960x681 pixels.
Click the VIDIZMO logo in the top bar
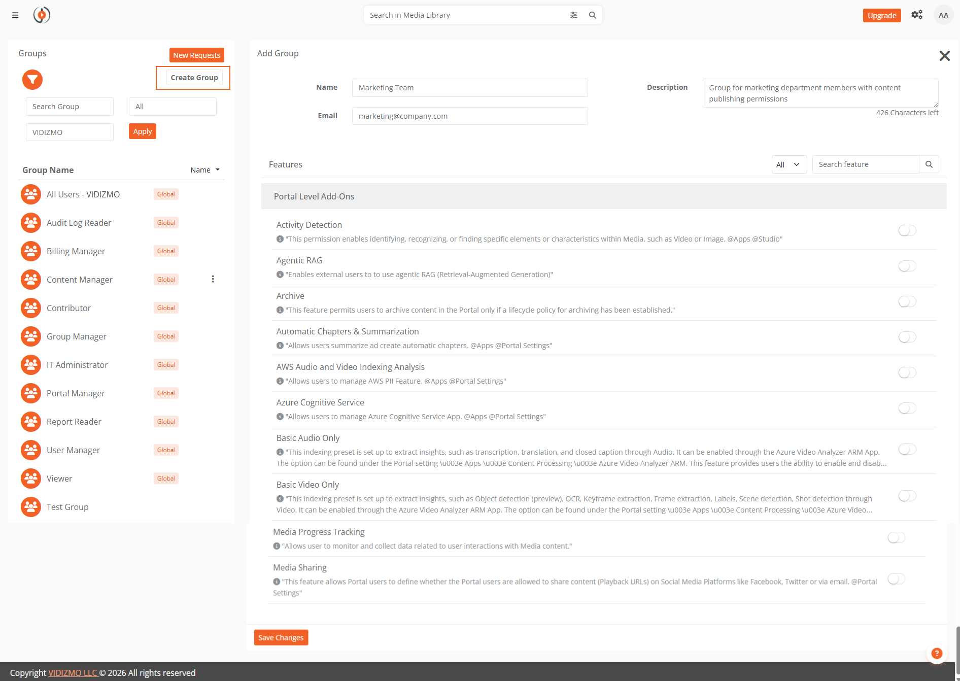point(42,15)
